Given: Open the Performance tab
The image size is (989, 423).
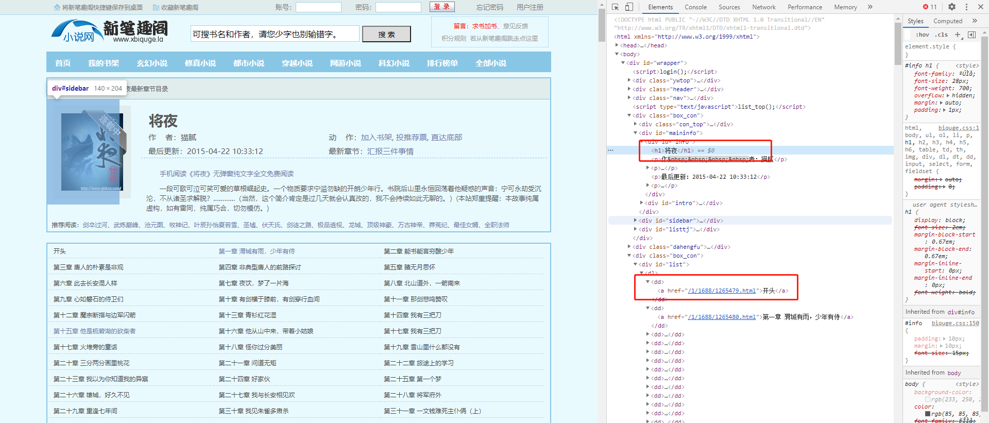Looking at the screenshot, I should point(805,7).
